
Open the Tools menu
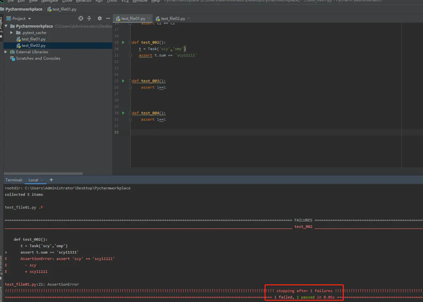112,1
